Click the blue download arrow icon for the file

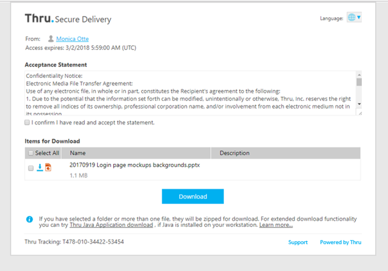pyautogui.click(x=40, y=168)
